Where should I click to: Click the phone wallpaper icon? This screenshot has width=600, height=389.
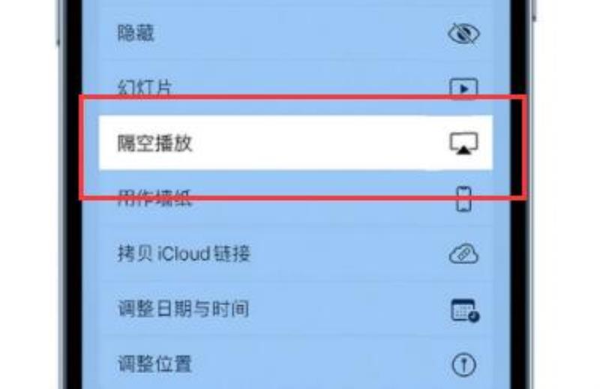(x=463, y=199)
